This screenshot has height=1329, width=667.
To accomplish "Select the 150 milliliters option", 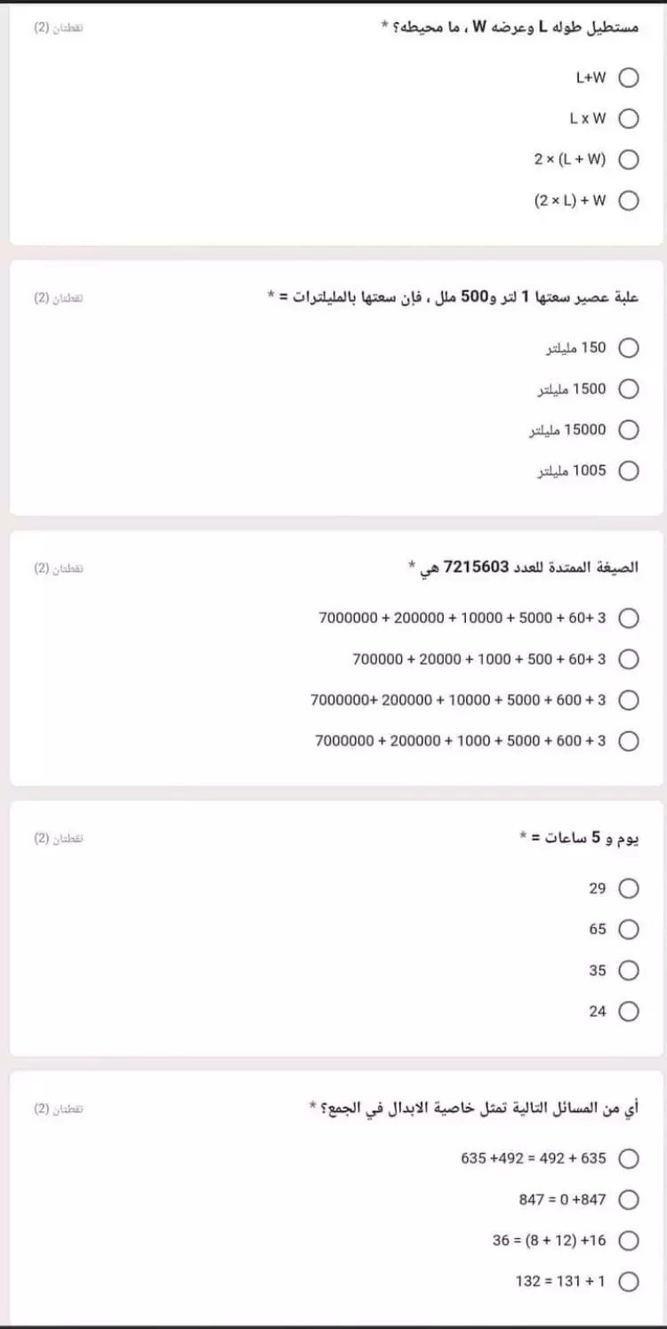I will pos(628,348).
